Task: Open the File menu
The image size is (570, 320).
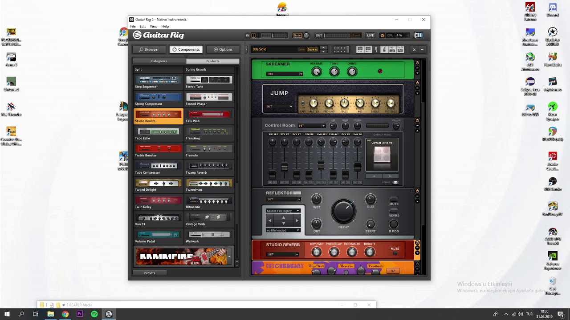Action: click(133, 26)
